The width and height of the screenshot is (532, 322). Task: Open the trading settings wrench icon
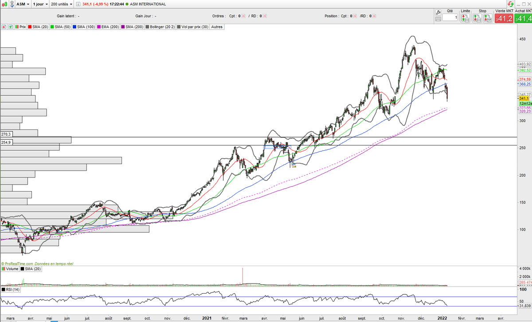click(438, 12)
